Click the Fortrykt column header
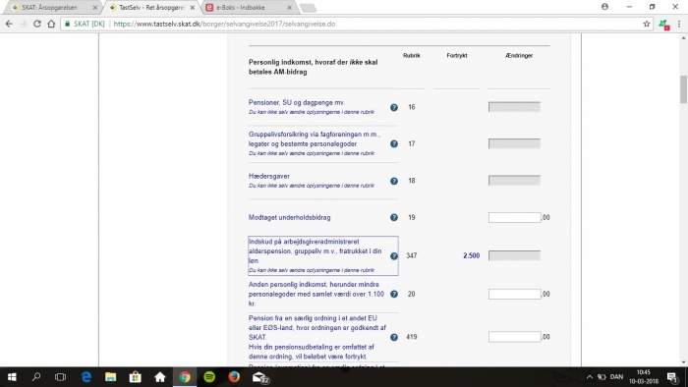 point(457,56)
